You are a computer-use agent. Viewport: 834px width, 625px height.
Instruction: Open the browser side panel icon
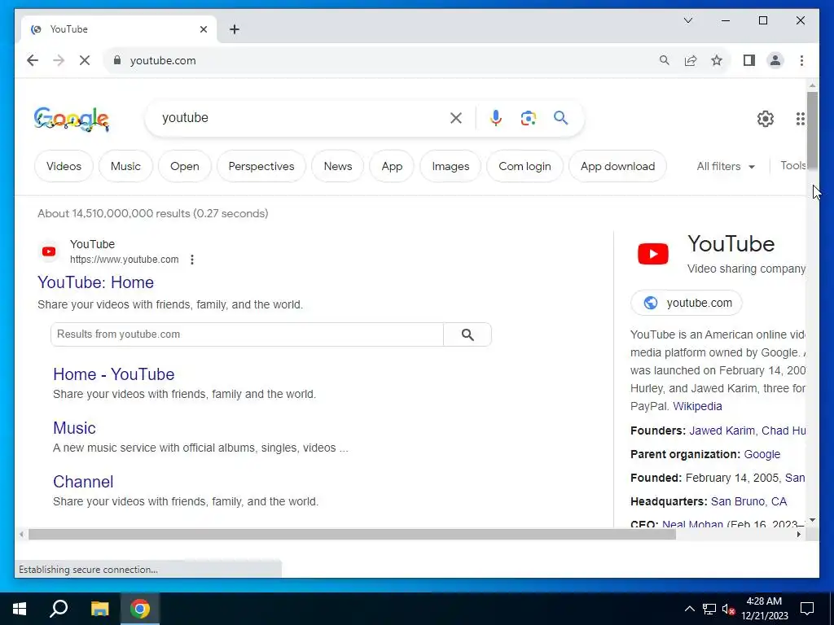point(749,60)
